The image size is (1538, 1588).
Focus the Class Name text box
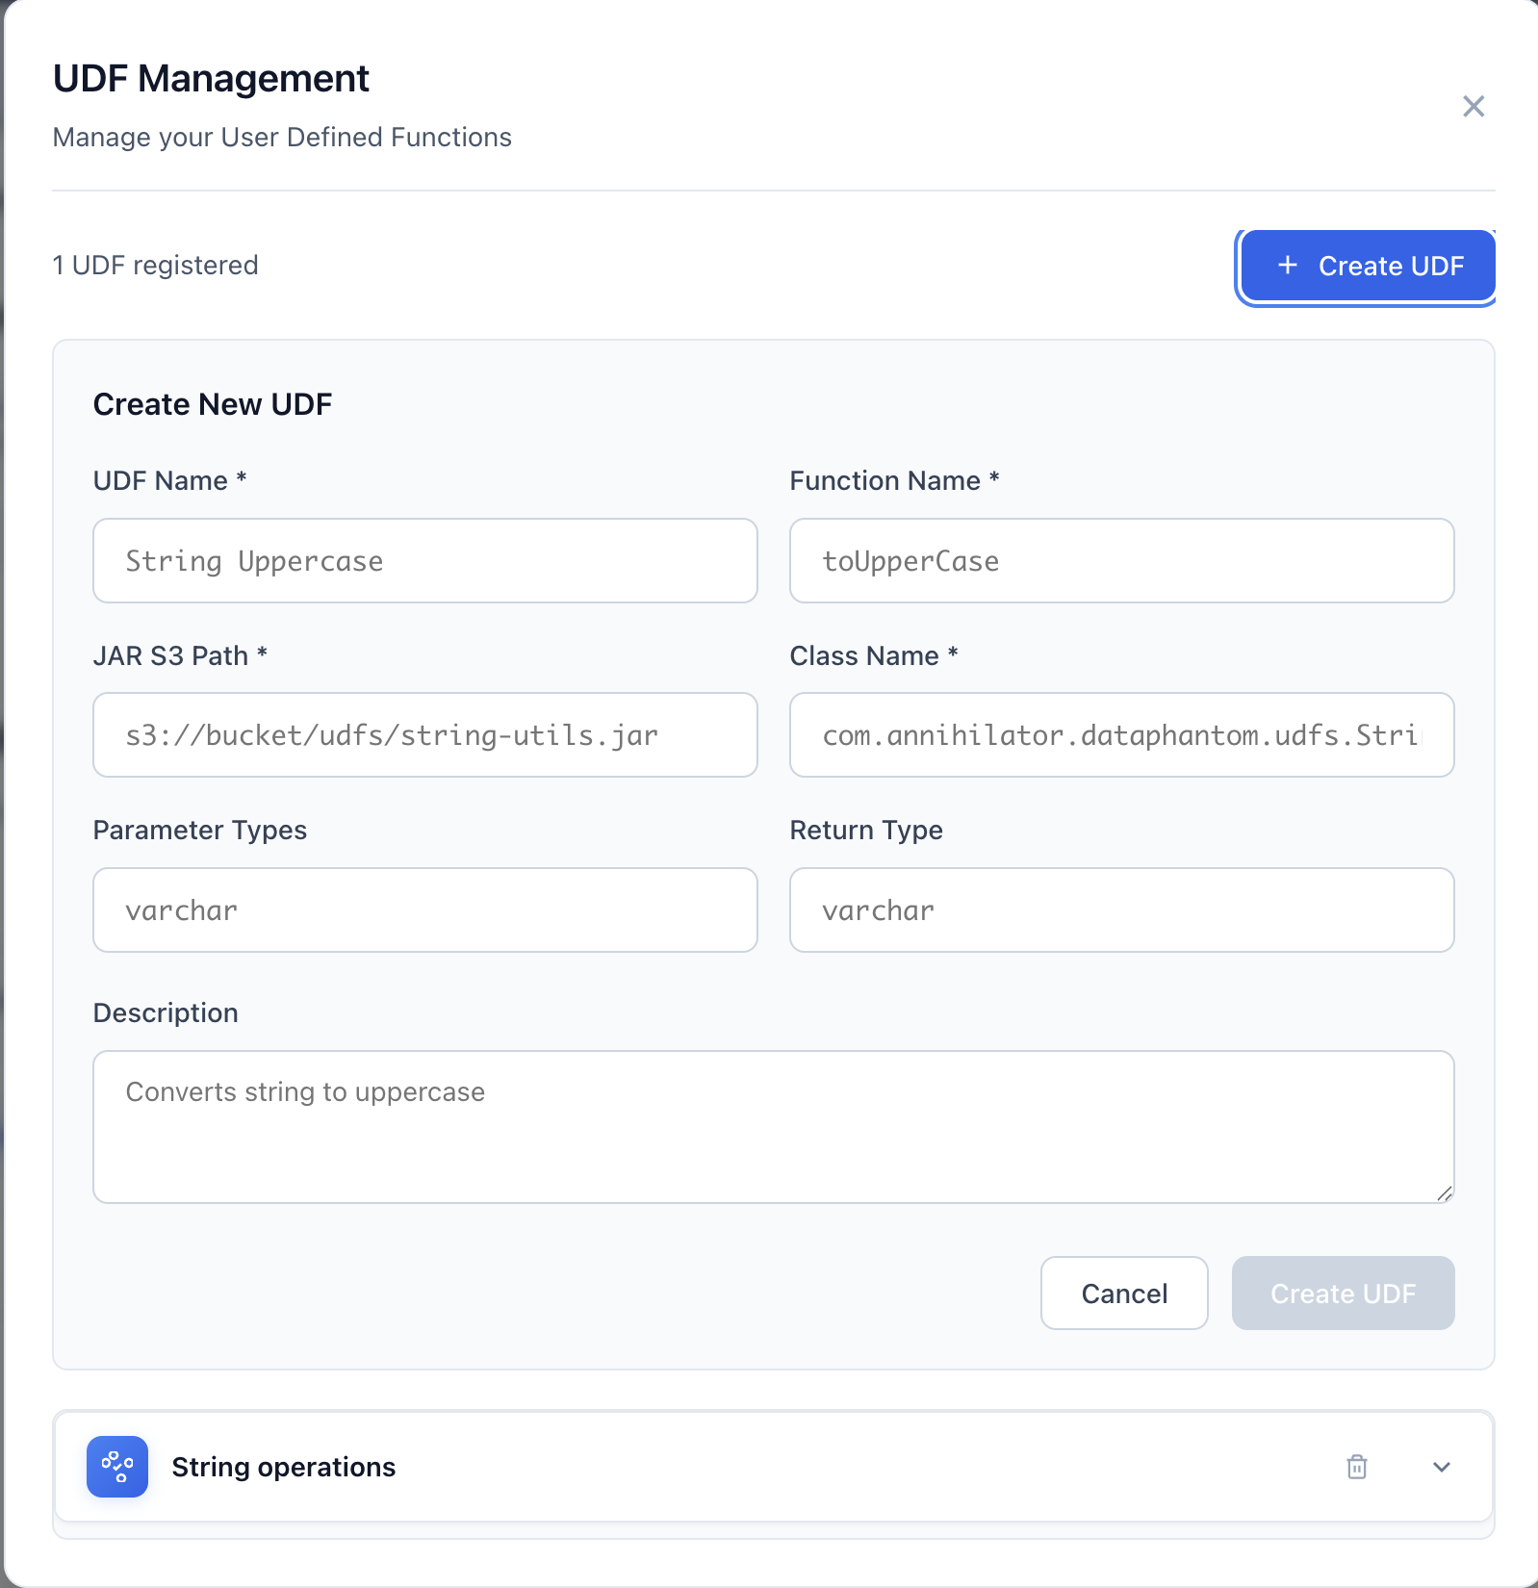(x=1120, y=735)
